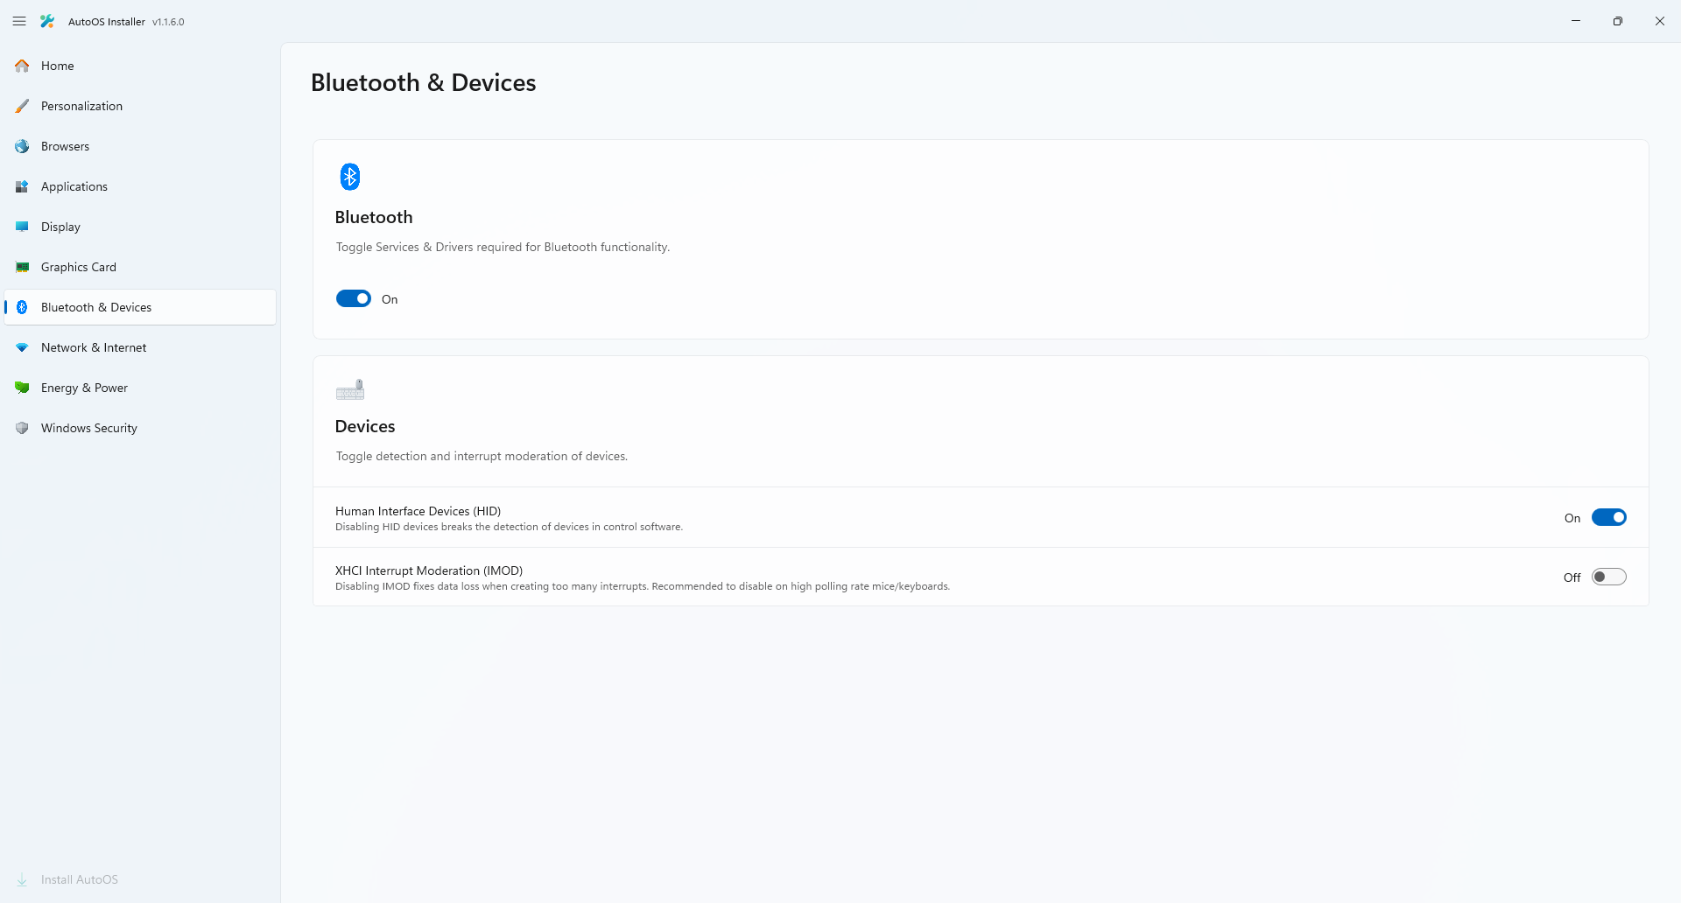Click the Human Interface Devices (HID) label
This screenshot has width=1681, height=903.
(x=418, y=511)
